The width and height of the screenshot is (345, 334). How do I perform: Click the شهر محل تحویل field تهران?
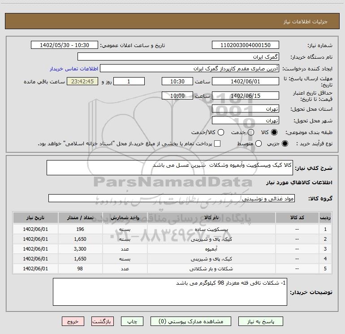pyautogui.click(x=246, y=121)
